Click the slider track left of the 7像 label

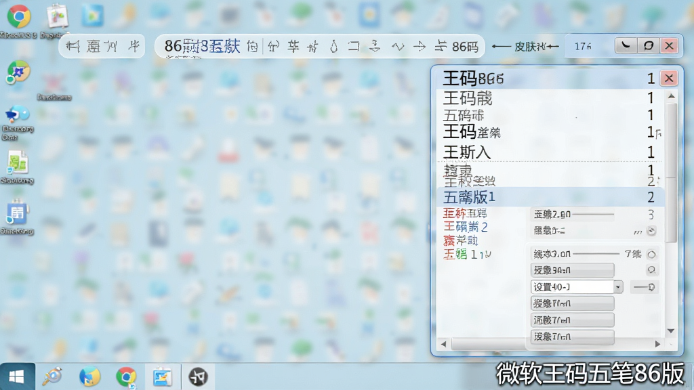pos(596,254)
